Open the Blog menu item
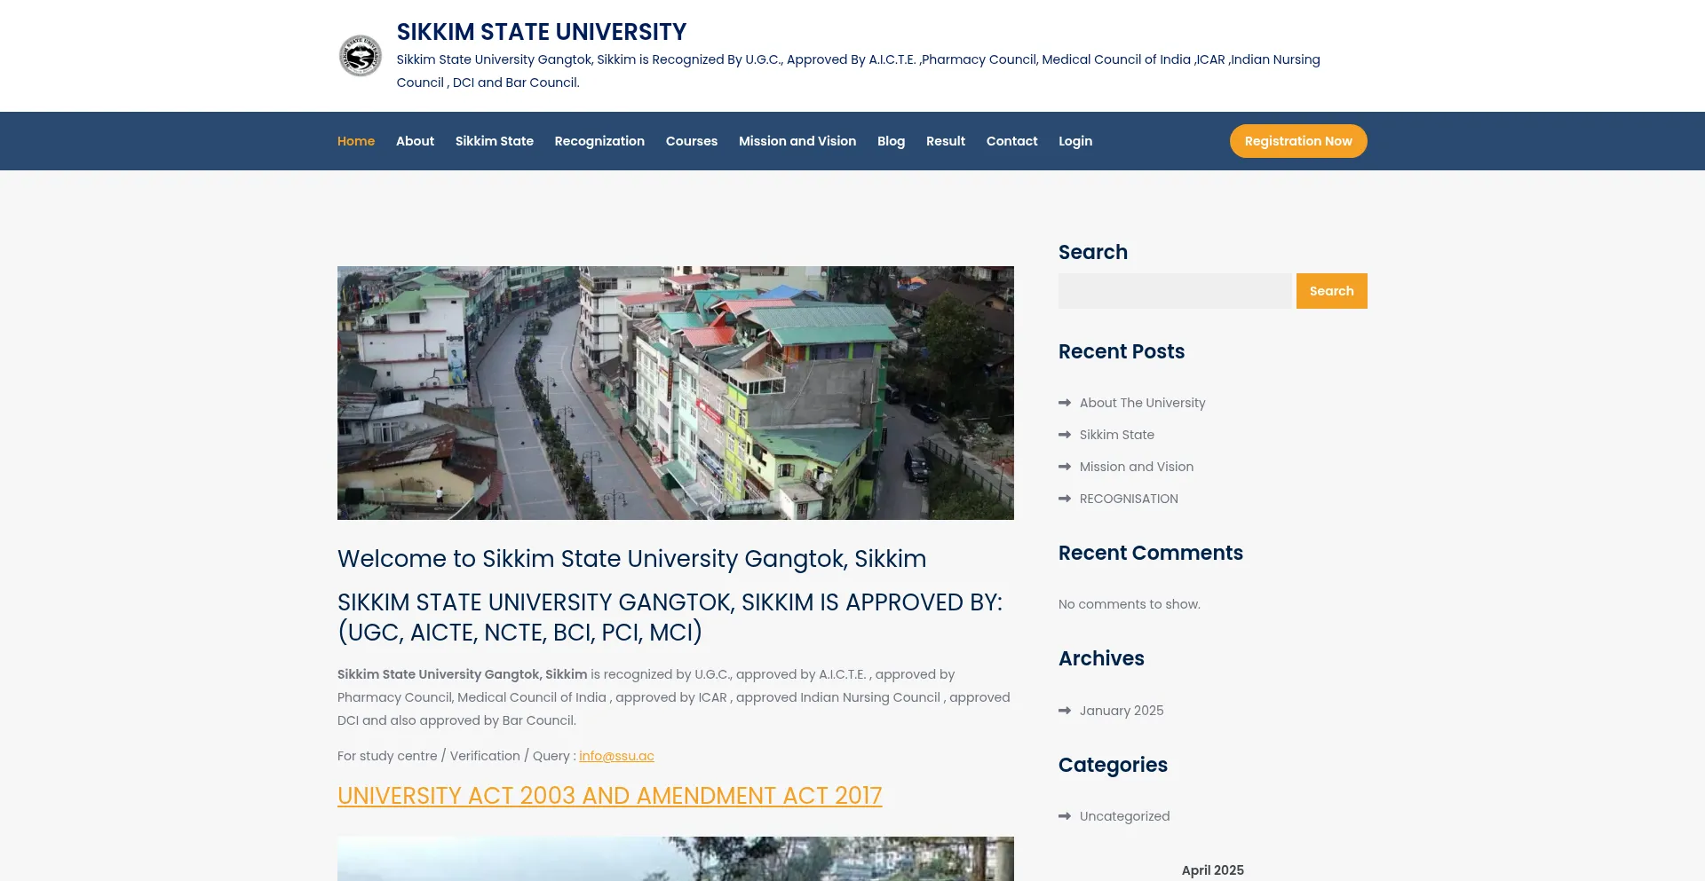Screen dimensions: 1705x881 tap(891, 141)
